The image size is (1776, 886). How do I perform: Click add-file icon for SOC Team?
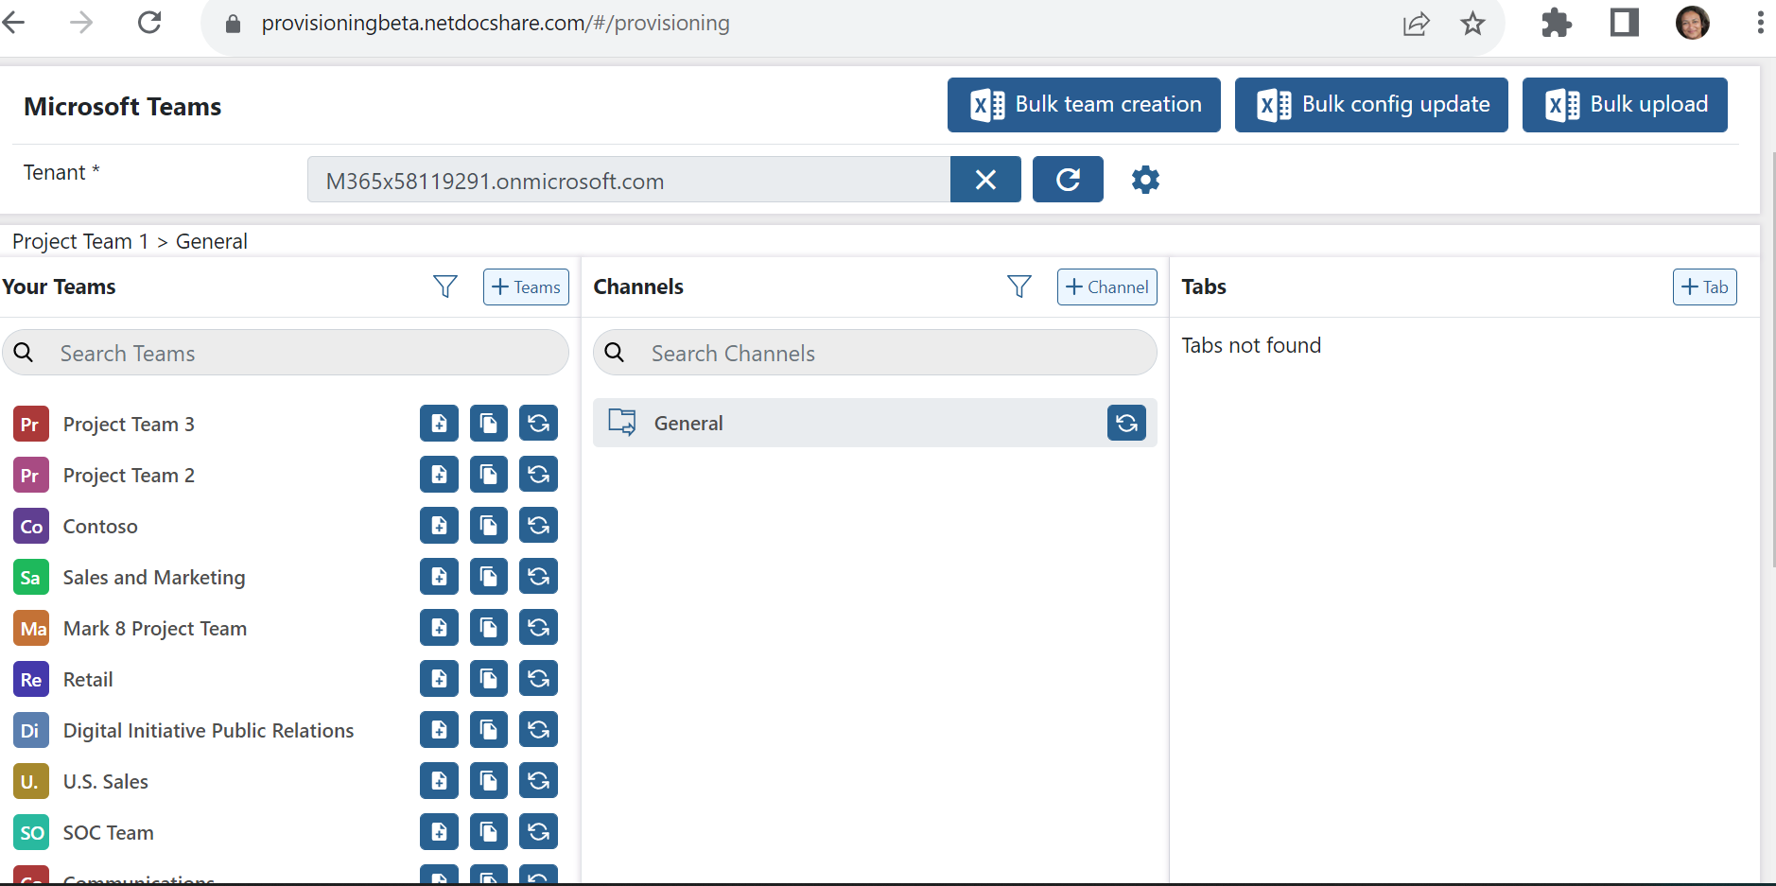pos(439,832)
